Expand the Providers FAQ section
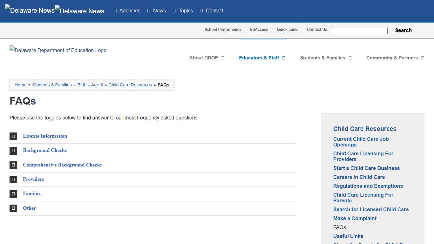This screenshot has width=434, height=244. (x=33, y=179)
